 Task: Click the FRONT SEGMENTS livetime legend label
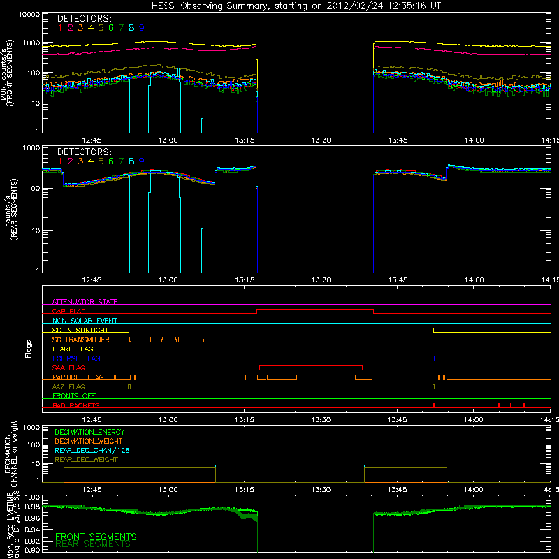[x=96, y=537]
